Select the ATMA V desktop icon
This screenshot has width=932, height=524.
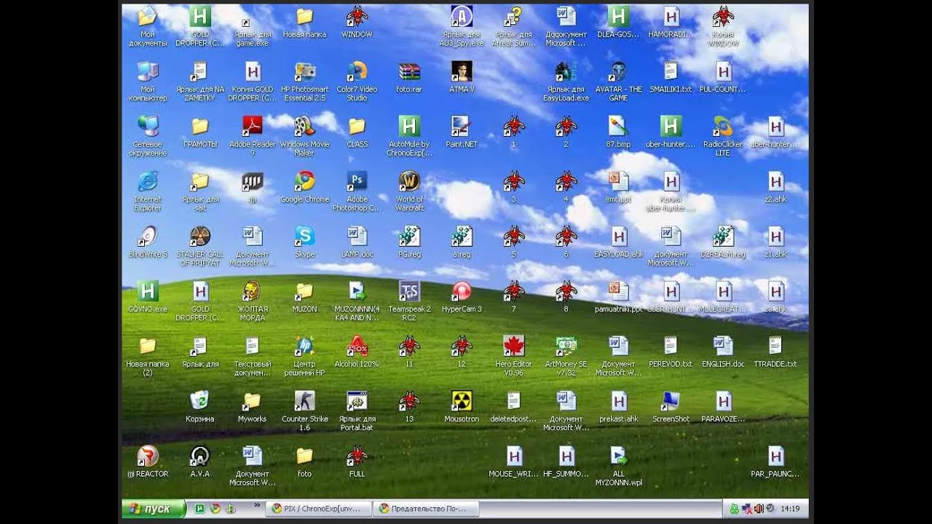462,77
